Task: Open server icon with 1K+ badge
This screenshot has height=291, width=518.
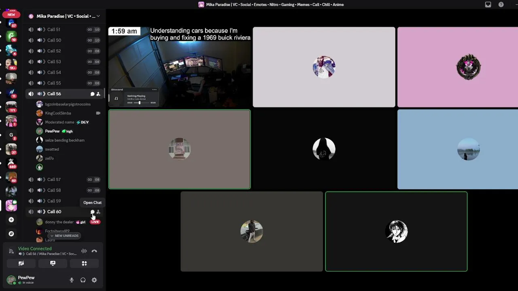Action: point(11,65)
